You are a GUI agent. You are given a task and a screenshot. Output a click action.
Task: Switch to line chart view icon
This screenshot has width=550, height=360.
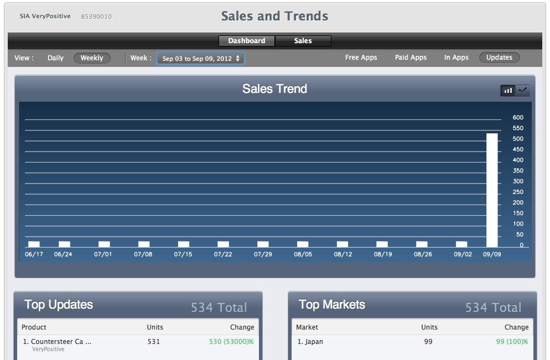pos(522,91)
